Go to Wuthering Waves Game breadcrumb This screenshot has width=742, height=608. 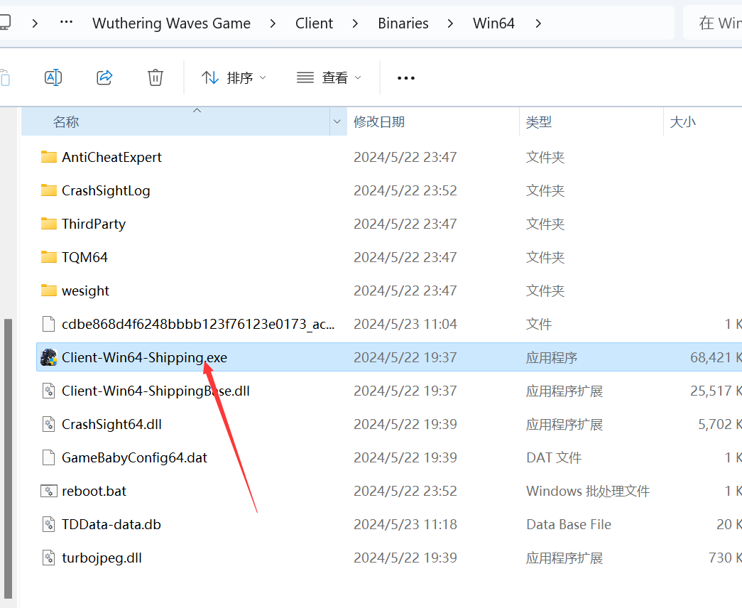(171, 23)
